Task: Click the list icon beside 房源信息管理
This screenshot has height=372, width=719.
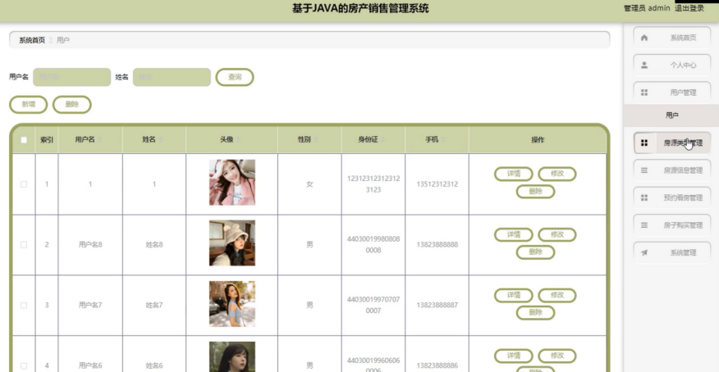Action: [x=644, y=170]
